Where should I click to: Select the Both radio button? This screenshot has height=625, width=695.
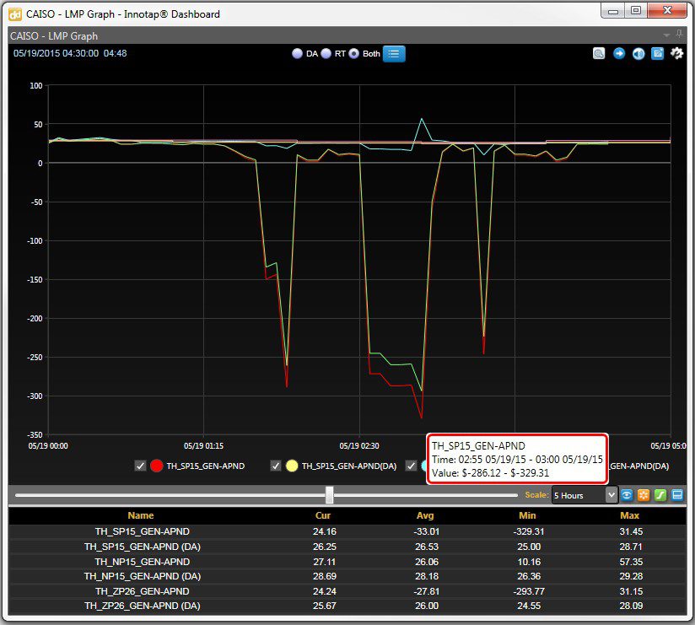353,54
